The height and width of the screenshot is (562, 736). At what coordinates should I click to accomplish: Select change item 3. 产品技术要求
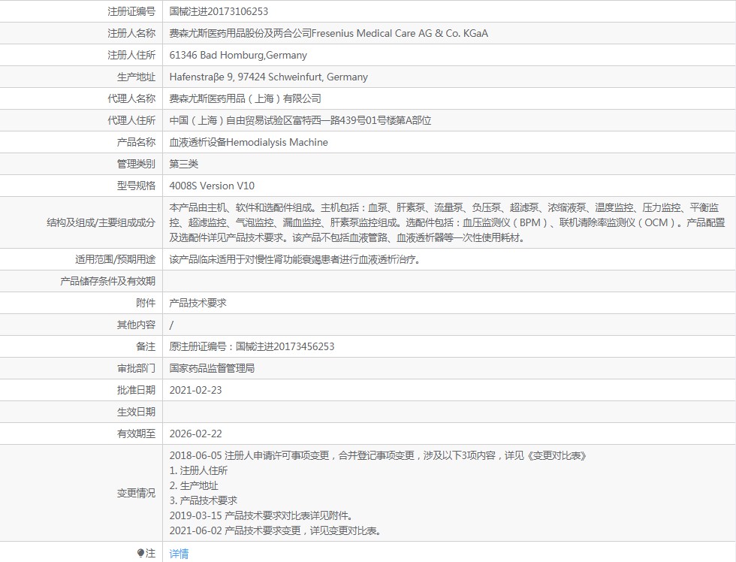tap(203, 500)
